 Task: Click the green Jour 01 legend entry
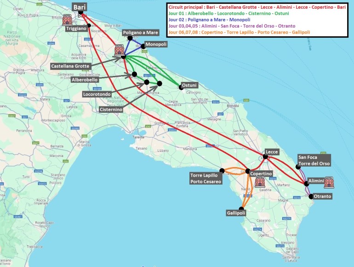point(224,14)
